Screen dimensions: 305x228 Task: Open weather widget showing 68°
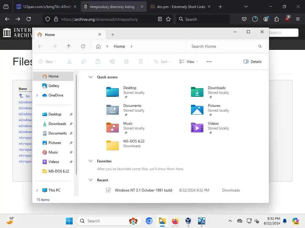coord(10,221)
